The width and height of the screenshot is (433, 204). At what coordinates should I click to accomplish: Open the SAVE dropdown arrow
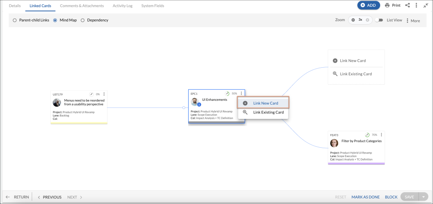pyautogui.click(x=423, y=197)
